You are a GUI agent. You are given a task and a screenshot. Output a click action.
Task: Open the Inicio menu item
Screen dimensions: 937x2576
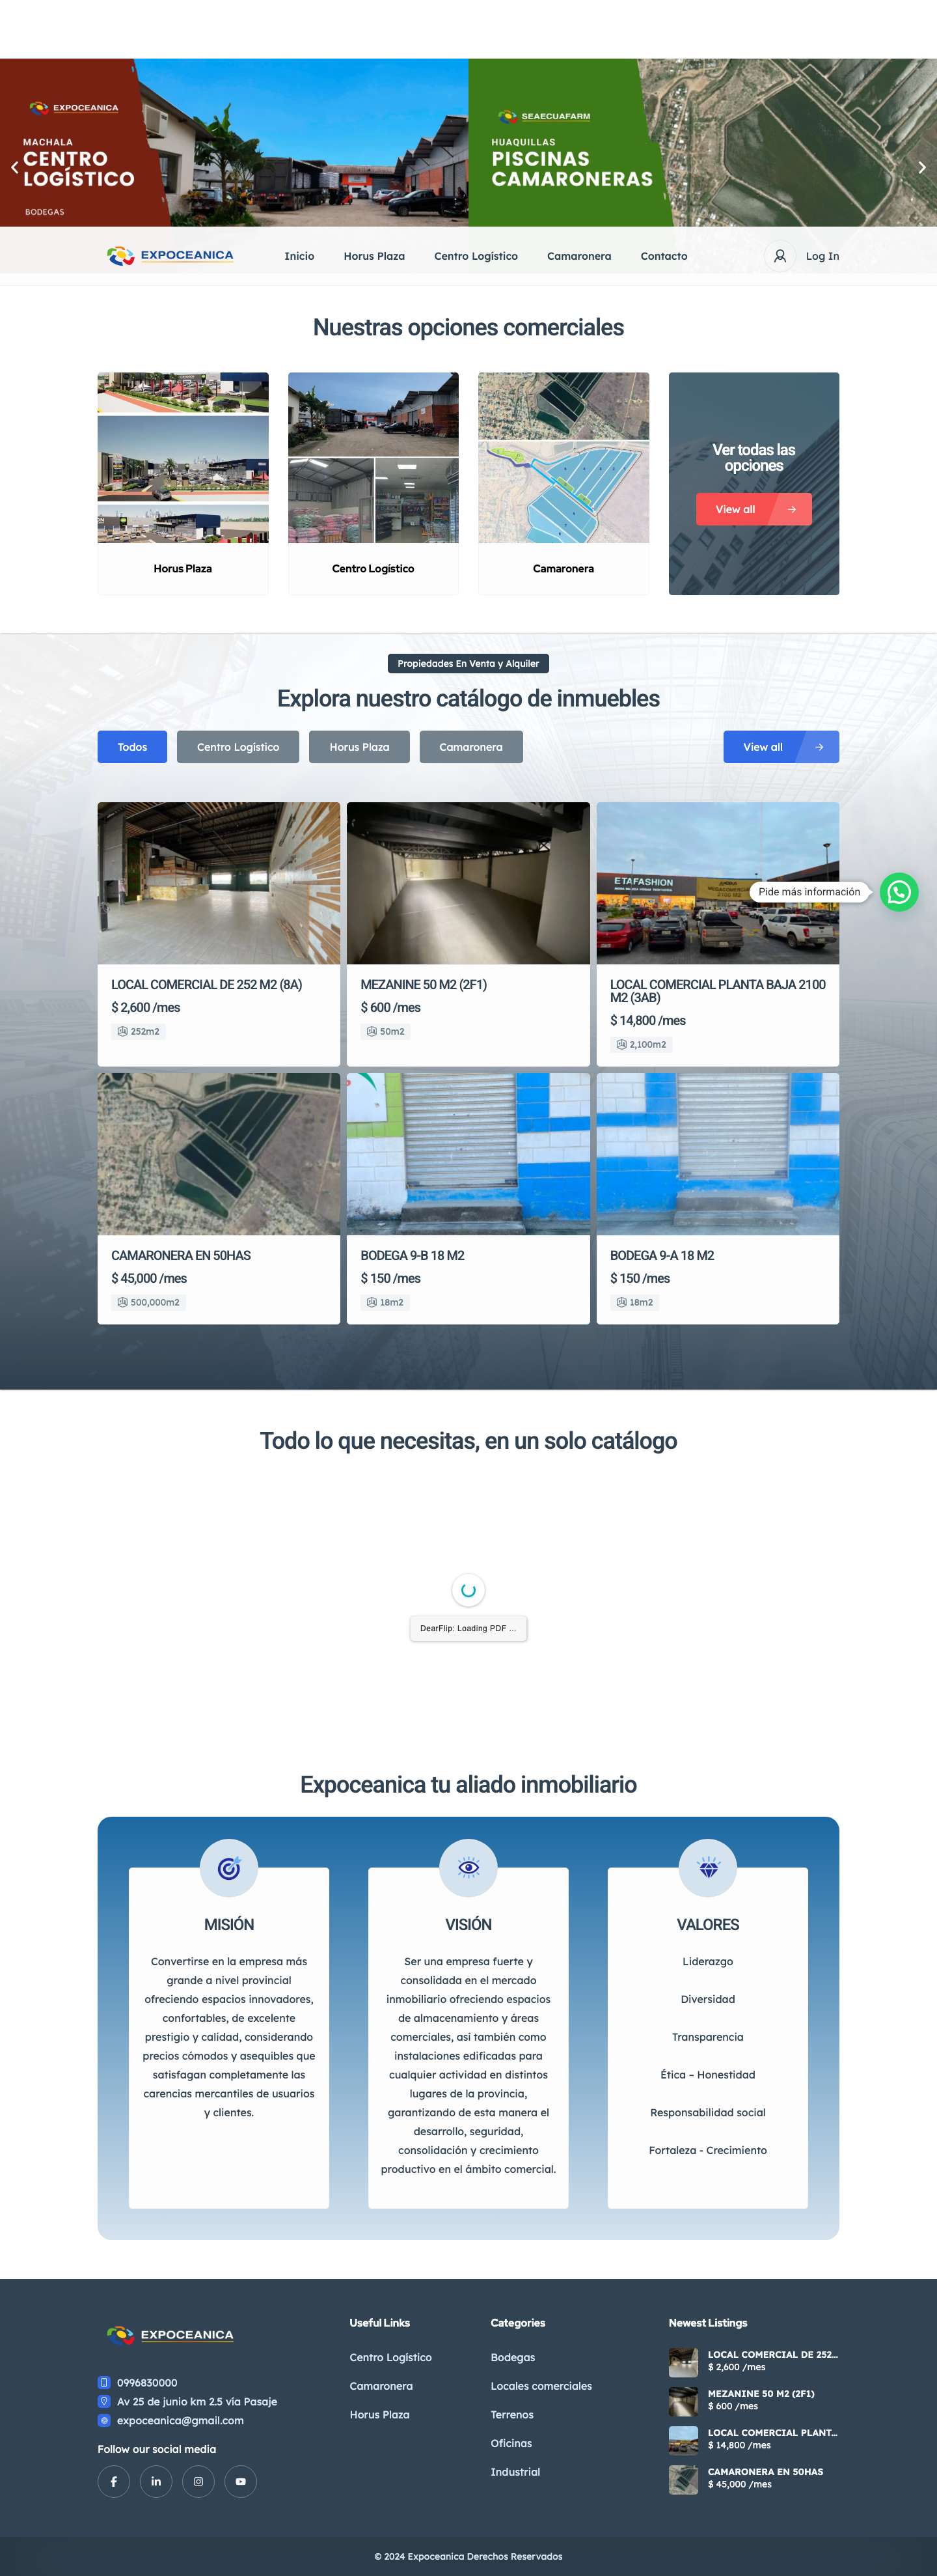click(300, 256)
